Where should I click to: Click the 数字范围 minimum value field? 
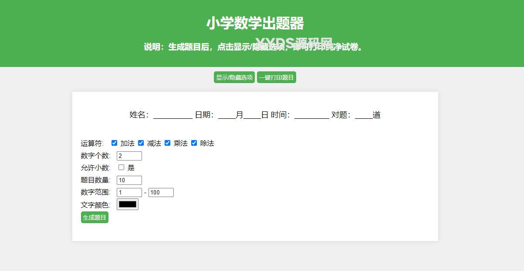pyautogui.click(x=129, y=192)
